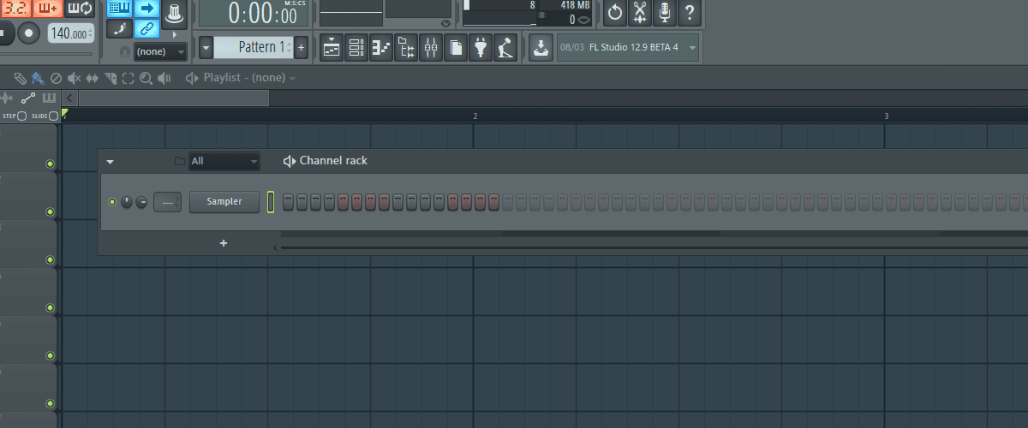The image size is (1028, 428).
Task: Toggle the chain link grouping button
Action: [147, 29]
